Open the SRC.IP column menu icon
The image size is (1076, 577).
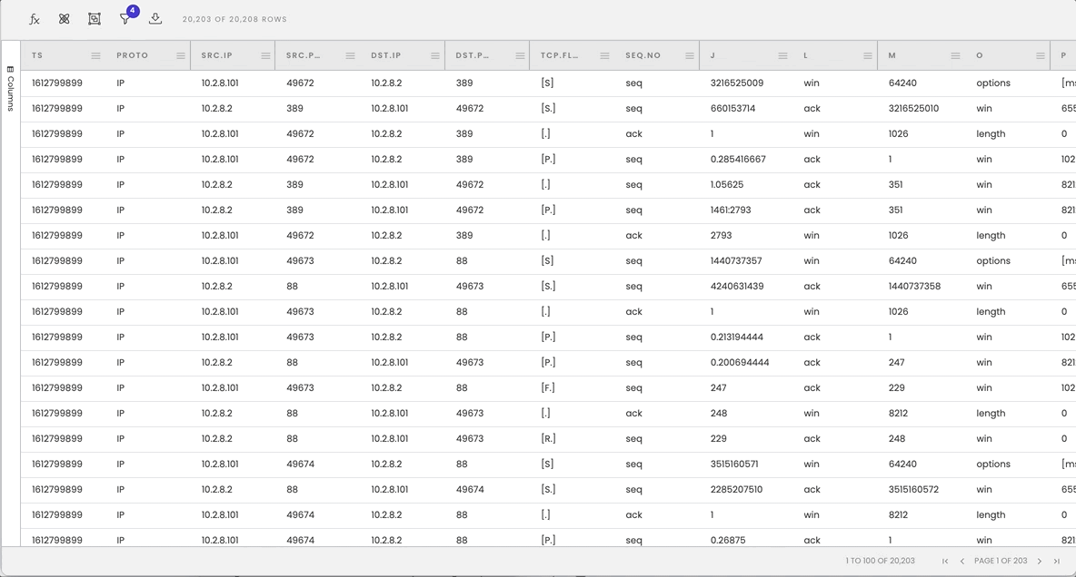click(x=265, y=55)
